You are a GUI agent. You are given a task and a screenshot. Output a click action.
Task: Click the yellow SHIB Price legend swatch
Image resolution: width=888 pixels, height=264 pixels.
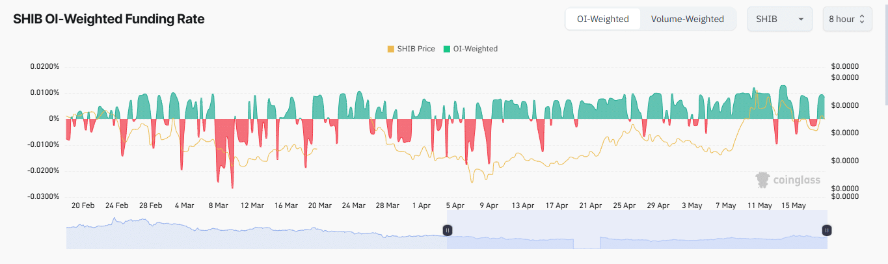pyautogui.click(x=390, y=49)
